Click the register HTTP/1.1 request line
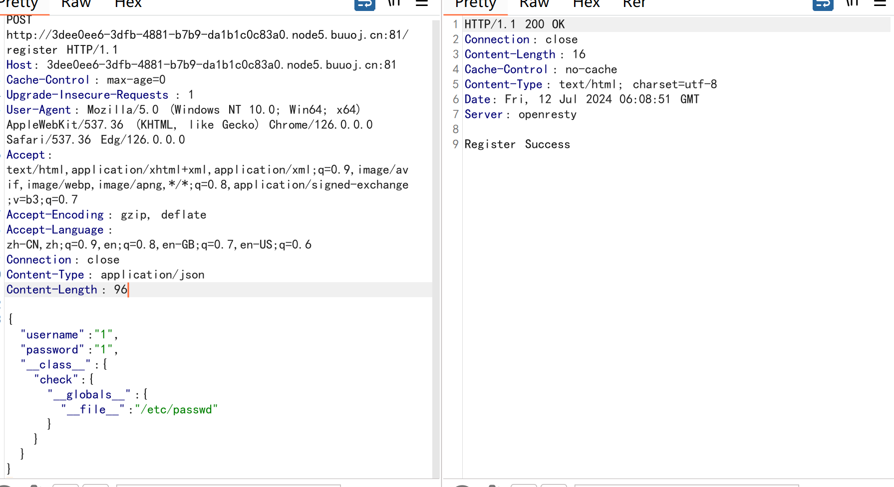This screenshot has width=894, height=487. [x=62, y=50]
